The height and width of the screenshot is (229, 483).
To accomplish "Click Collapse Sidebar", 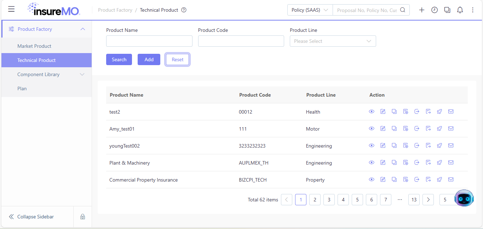I will coord(31,217).
